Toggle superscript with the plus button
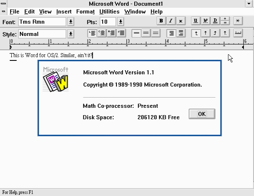The height and width of the screenshot is (196, 254). [225, 19]
